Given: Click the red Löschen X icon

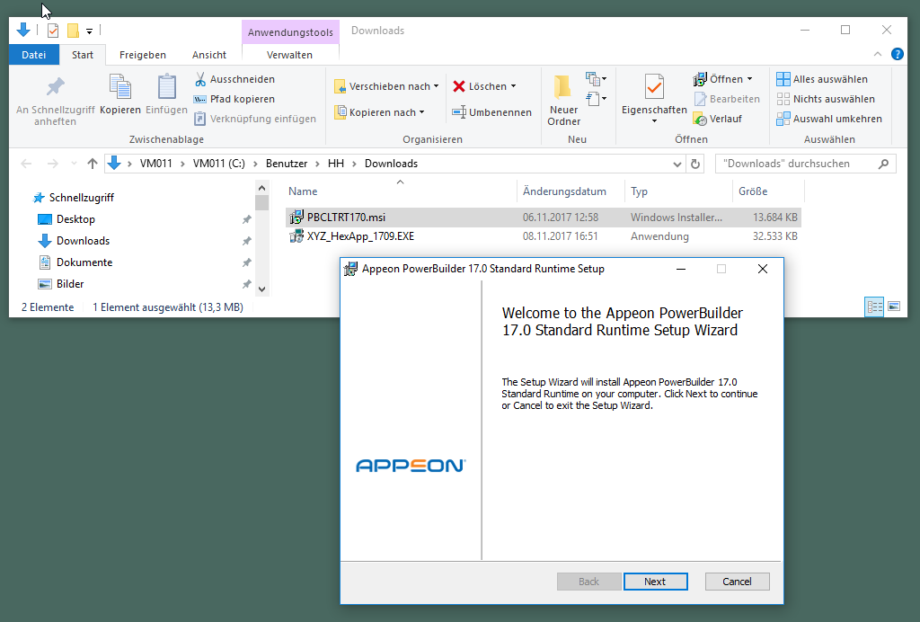Looking at the screenshot, I should (x=459, y=86).
